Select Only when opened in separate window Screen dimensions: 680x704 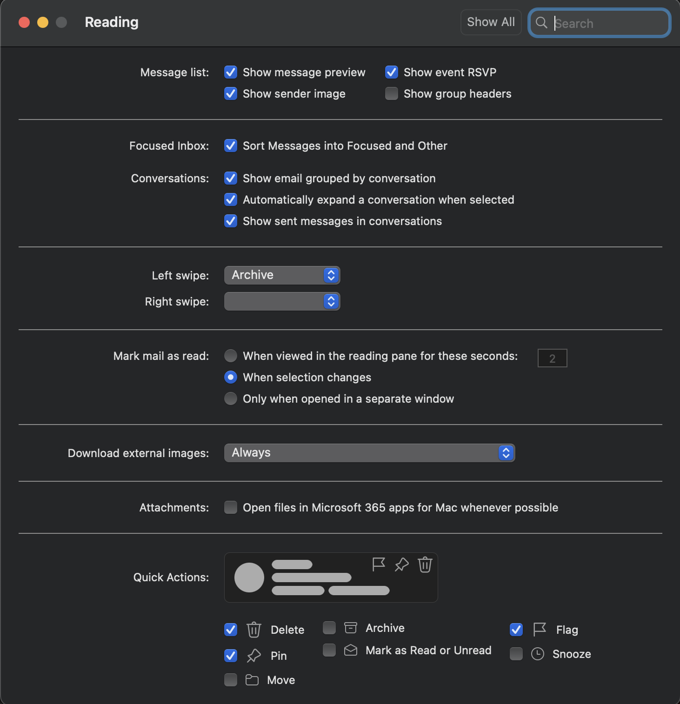[230, 398]
